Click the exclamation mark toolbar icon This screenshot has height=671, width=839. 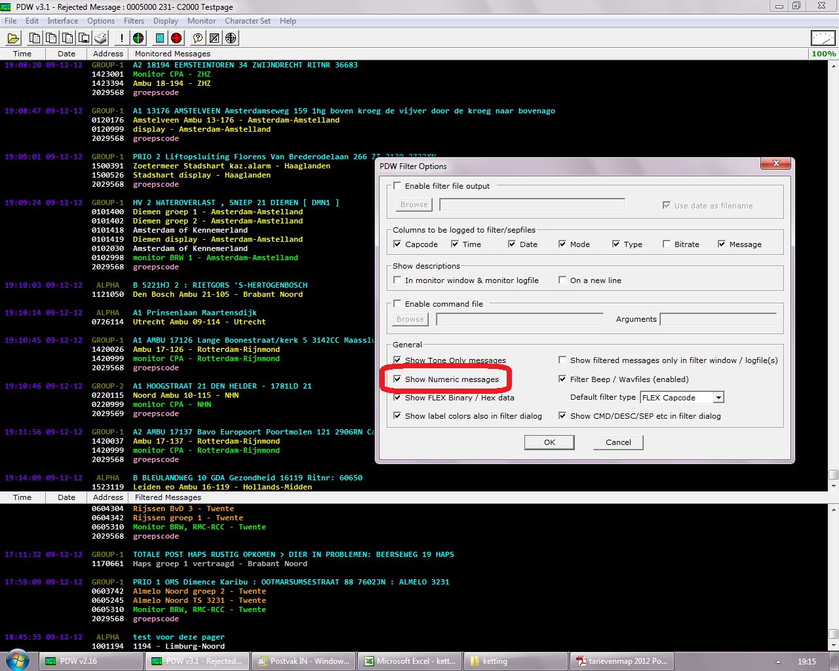121,38
